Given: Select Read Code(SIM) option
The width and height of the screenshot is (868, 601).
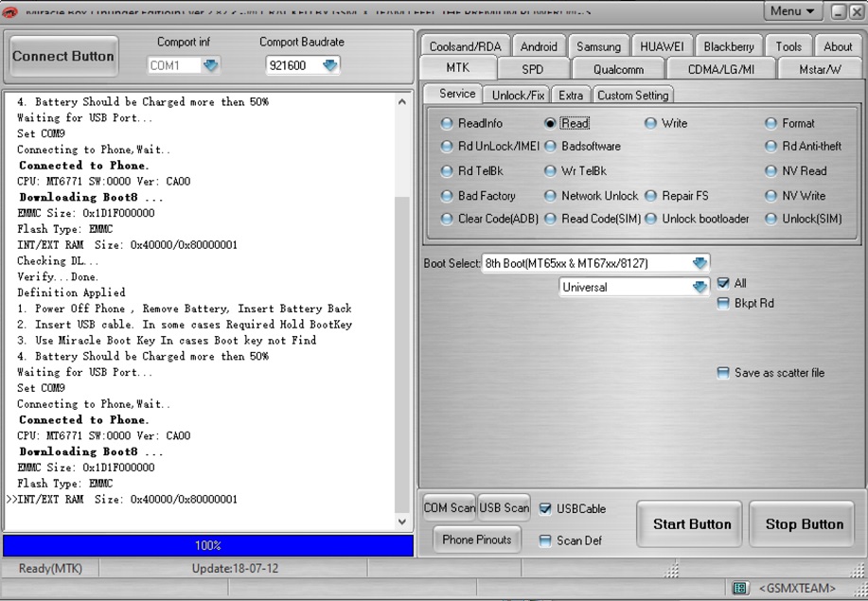Looking at the screenshot, I should coord(593,219).
